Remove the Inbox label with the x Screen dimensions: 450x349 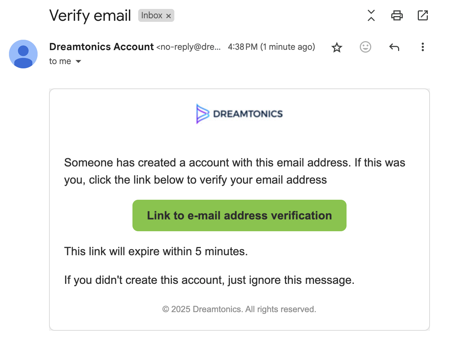pos(168,15)
